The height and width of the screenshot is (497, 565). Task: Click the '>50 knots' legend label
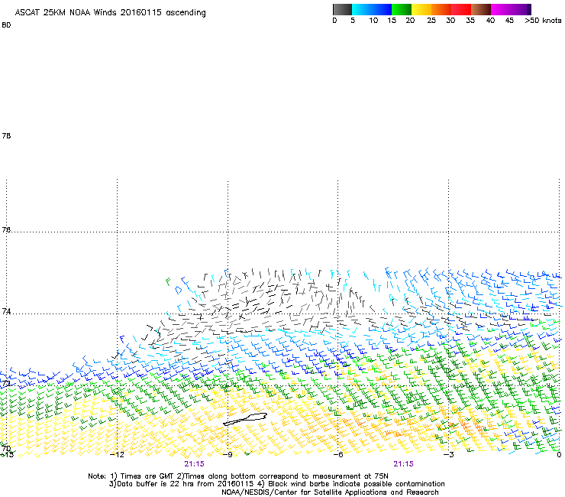coord(543,21)
